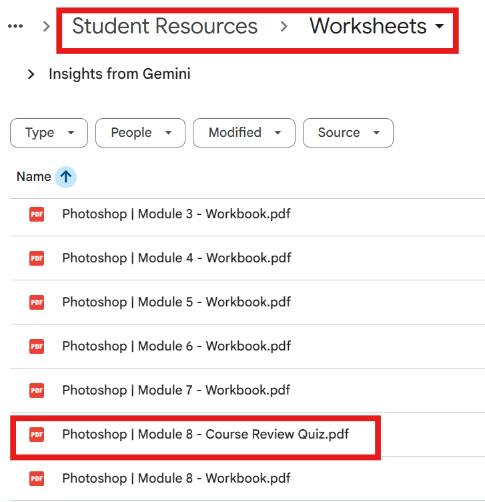Screen dimensions: 485x502
Task: Open Photoshop Module 8 Course Review Quiz file
Action: click(205, 435)
